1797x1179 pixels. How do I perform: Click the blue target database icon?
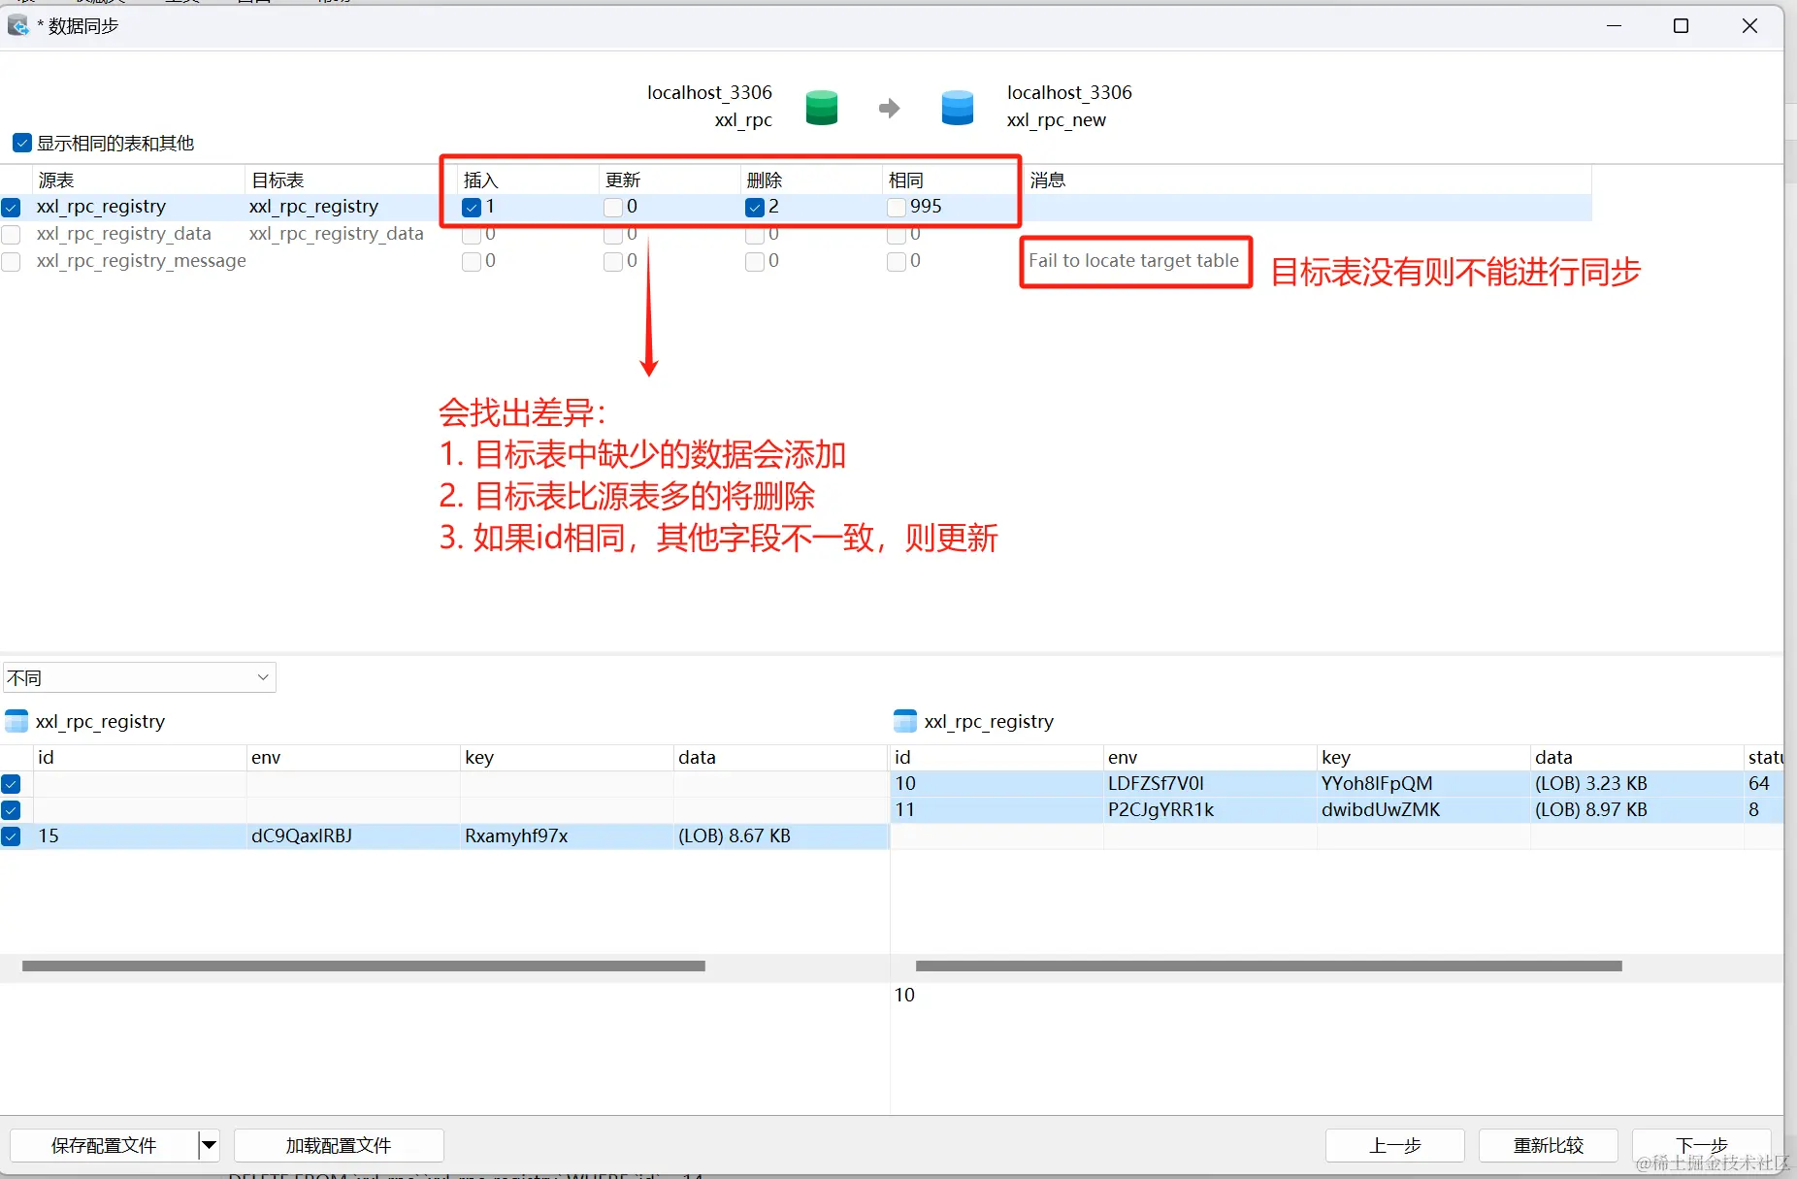pos(957,107)
